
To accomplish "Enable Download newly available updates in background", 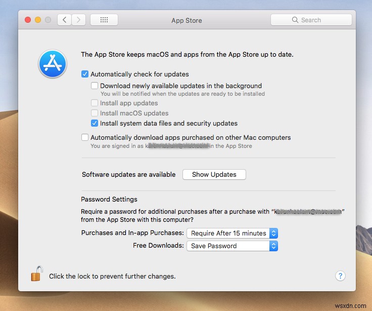I will coord(95,86).
